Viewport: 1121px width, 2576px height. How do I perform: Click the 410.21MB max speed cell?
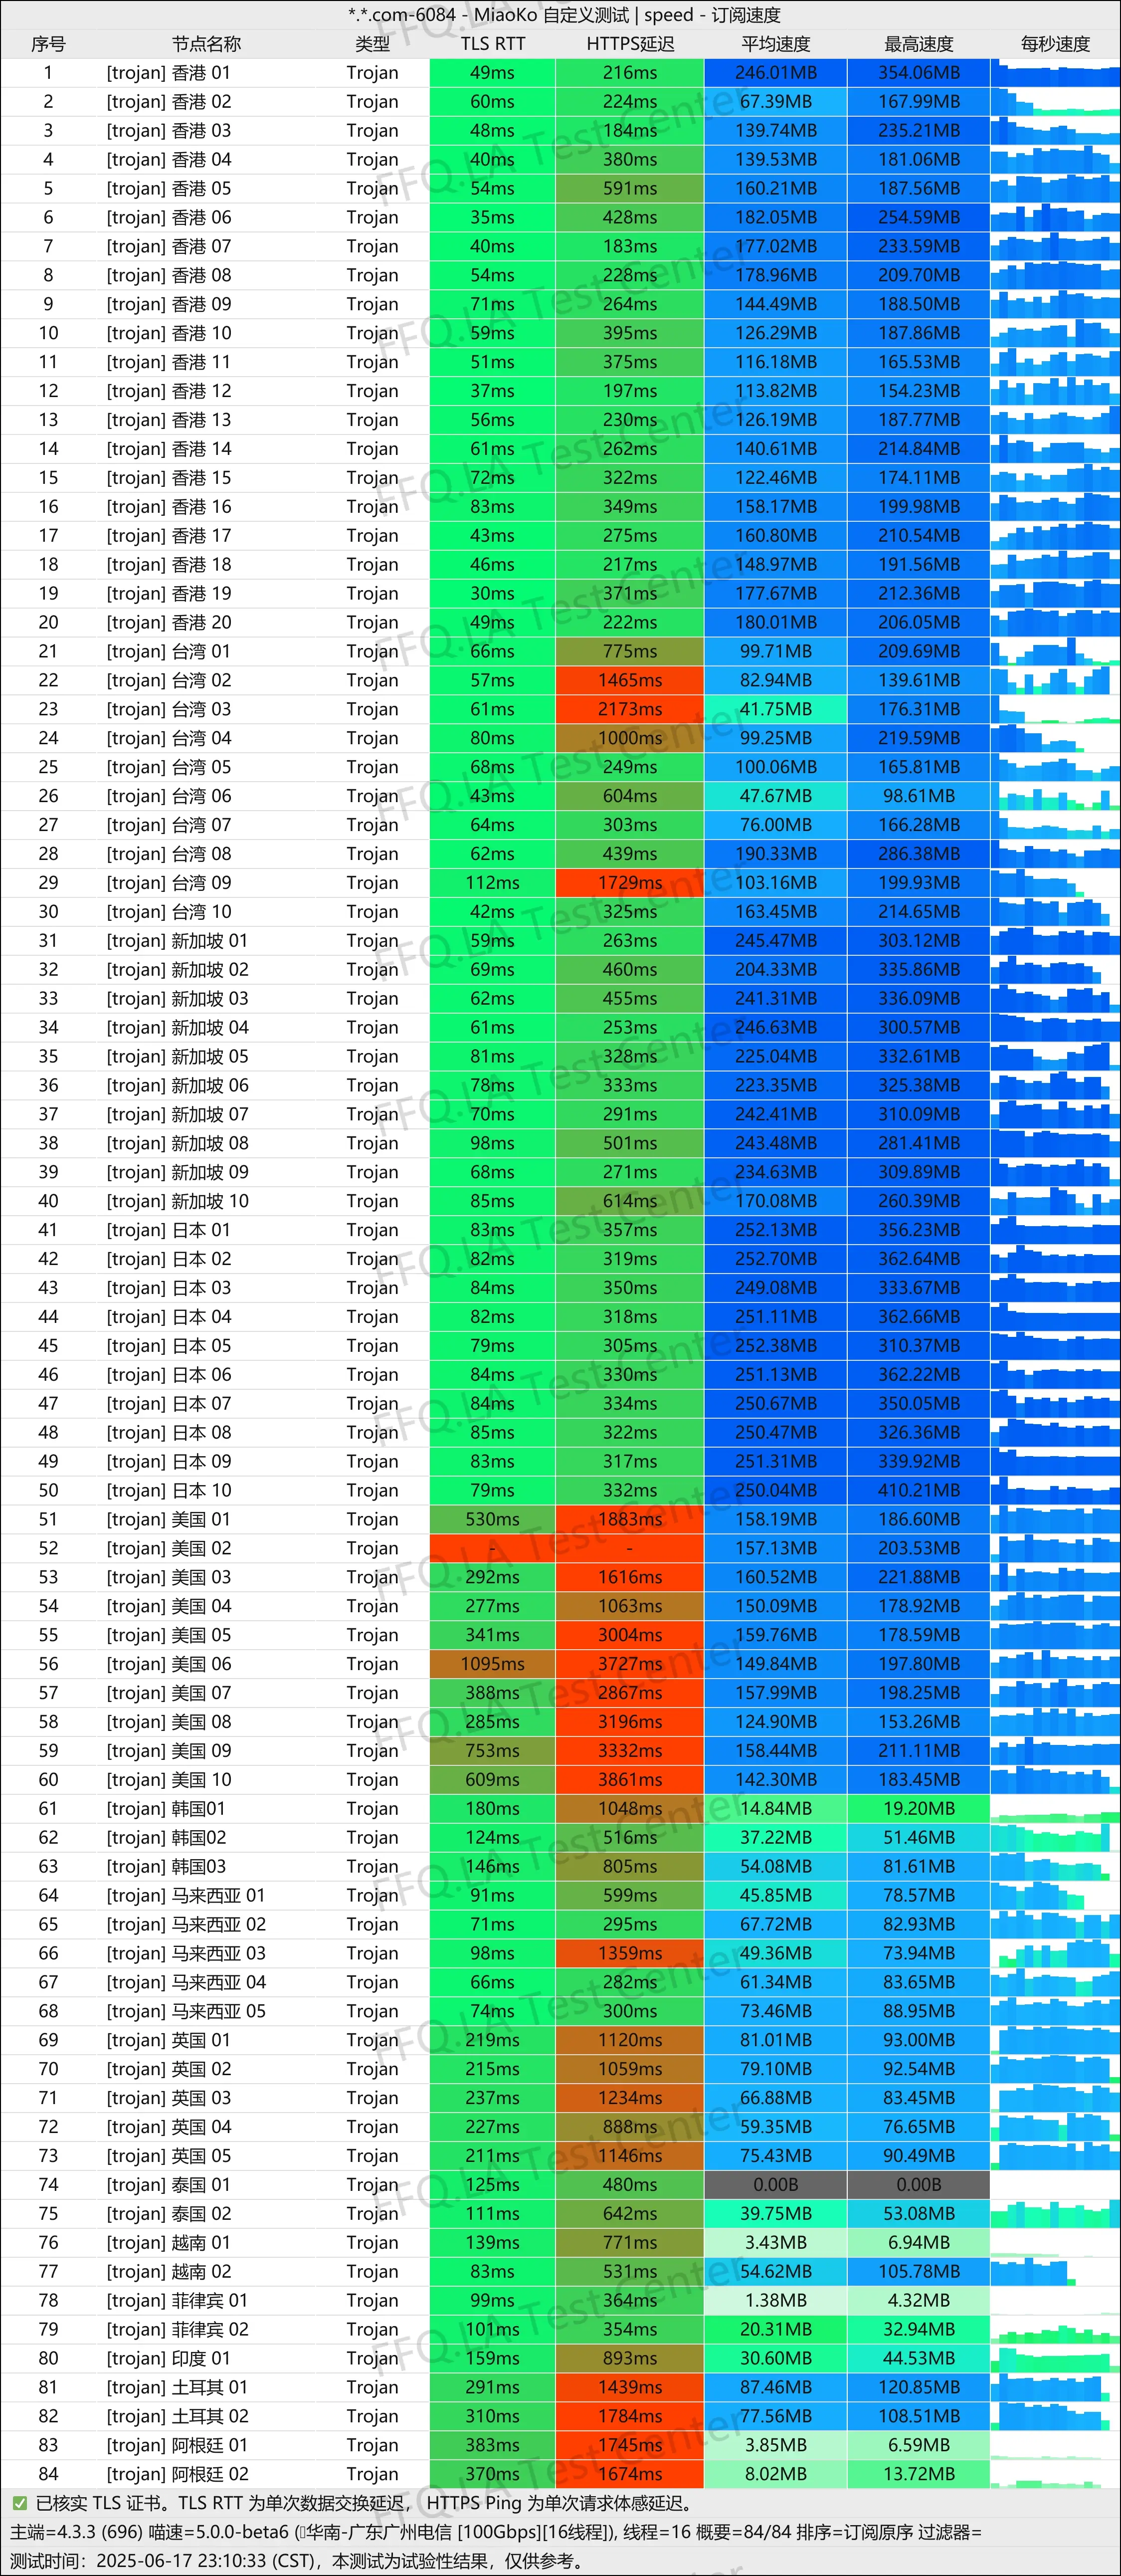[x=918, y=1490]
